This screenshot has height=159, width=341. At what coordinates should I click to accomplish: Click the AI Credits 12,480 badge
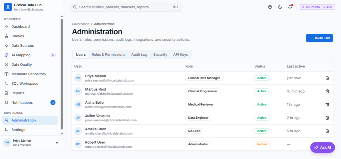coord(317,7)
